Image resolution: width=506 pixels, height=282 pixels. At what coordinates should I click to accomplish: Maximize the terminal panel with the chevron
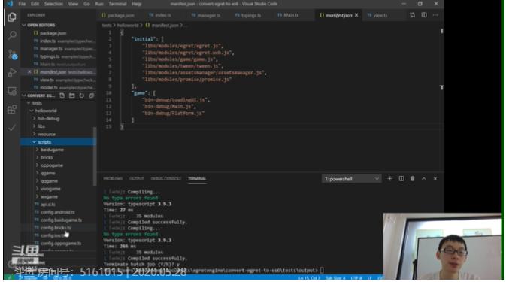[x=424, y=179]
